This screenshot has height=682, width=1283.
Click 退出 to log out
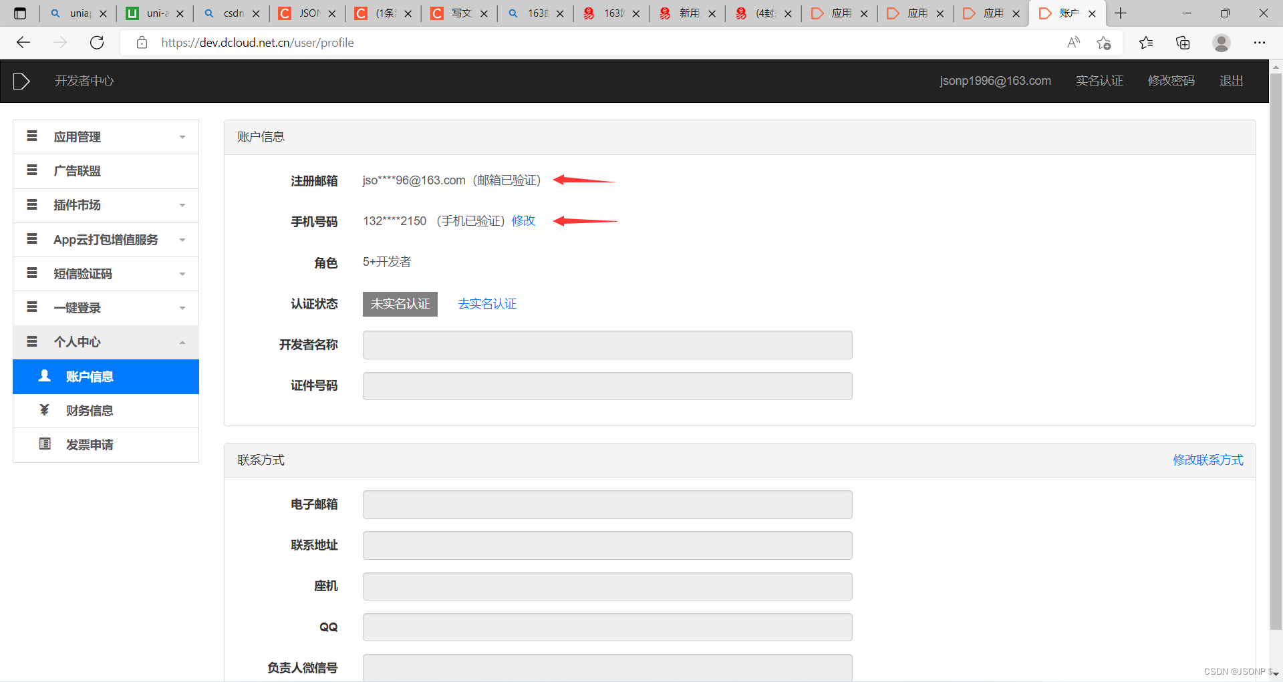[x=1231, y=81]
